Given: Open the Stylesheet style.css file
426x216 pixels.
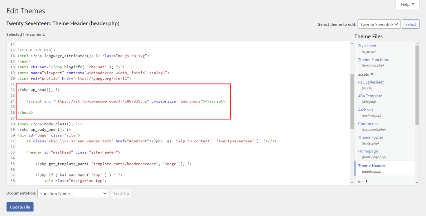Looking at the screenshot, I should coord(367,46).
